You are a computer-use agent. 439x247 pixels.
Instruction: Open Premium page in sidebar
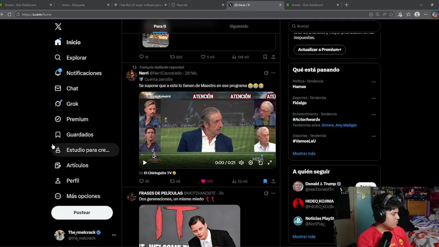pos(71,119)
